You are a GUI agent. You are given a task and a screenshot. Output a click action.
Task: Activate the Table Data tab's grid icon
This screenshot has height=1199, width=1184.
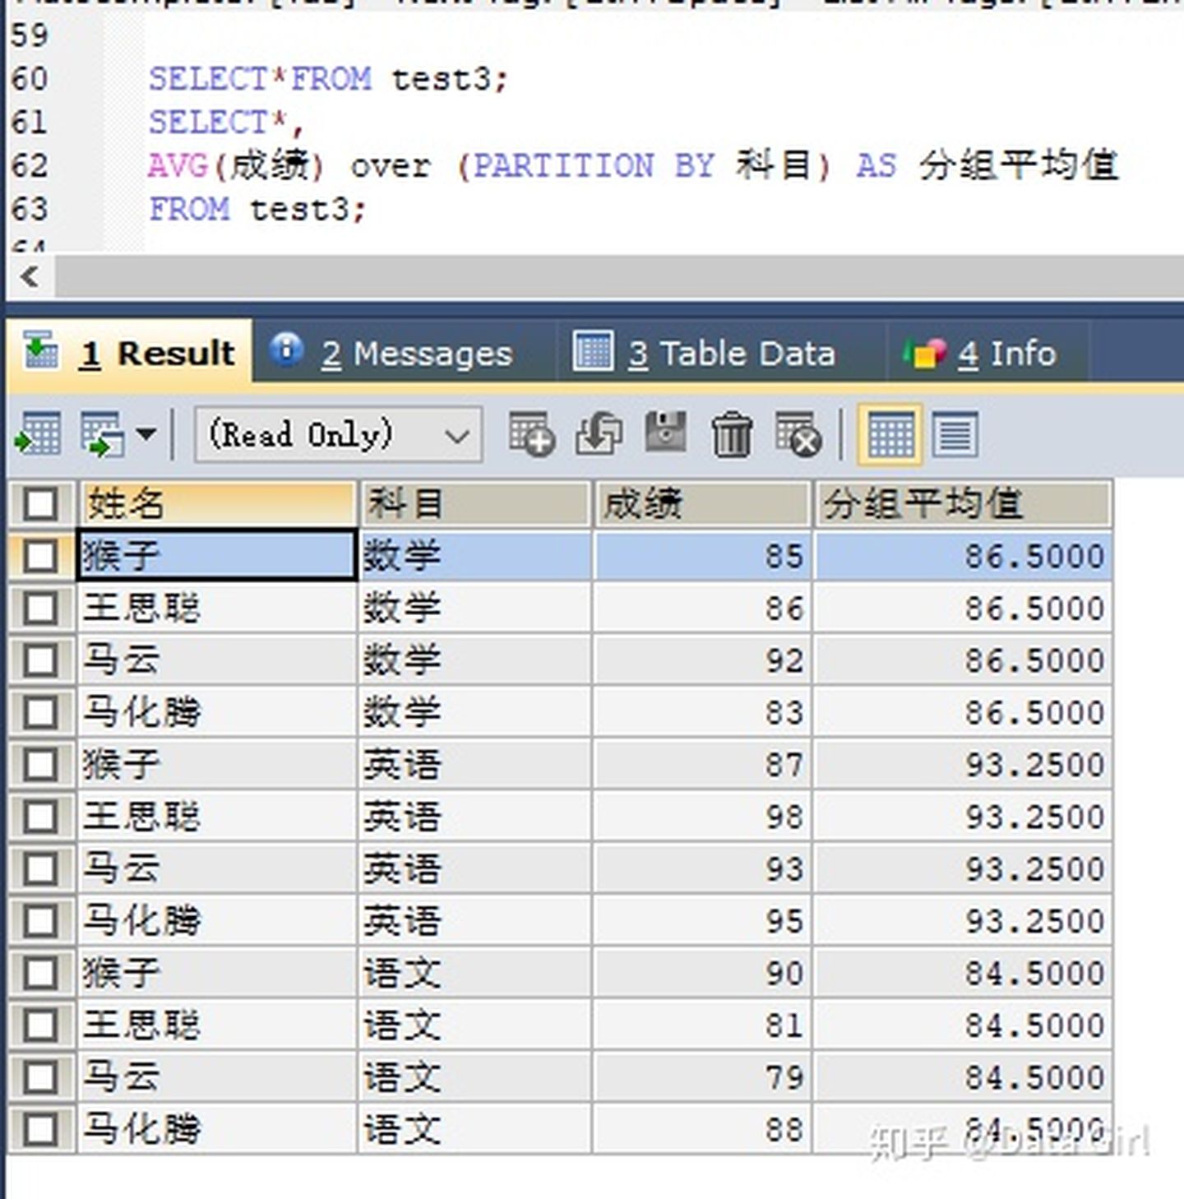[594, 352]
